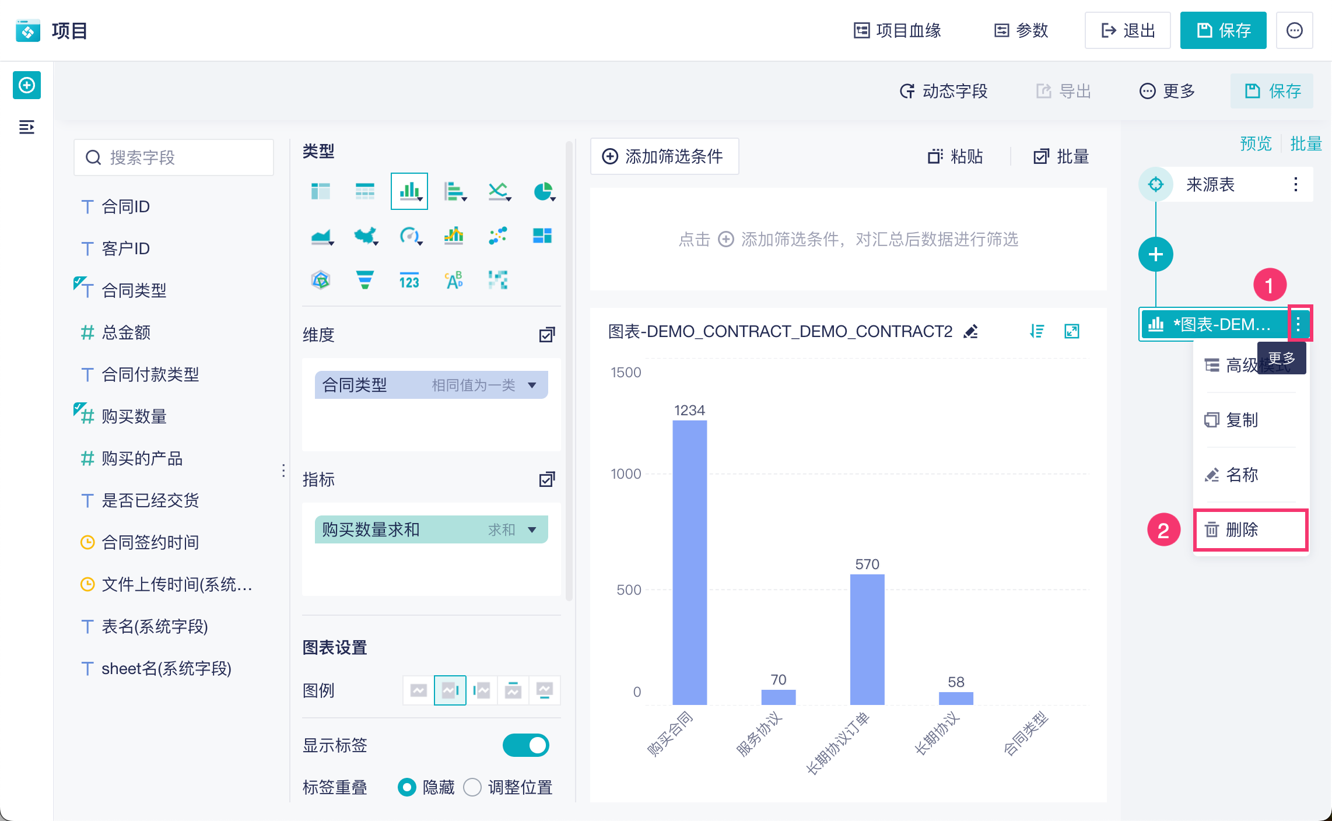Screen dimensions: 1332x821
Task: Select the 调整位置 radio option
Action: click(x=472, y=787)
